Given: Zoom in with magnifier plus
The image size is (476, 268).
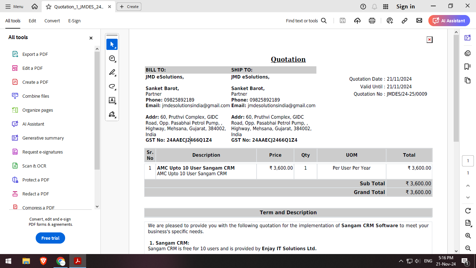Looking at the screenshot, I should (468, 236).
